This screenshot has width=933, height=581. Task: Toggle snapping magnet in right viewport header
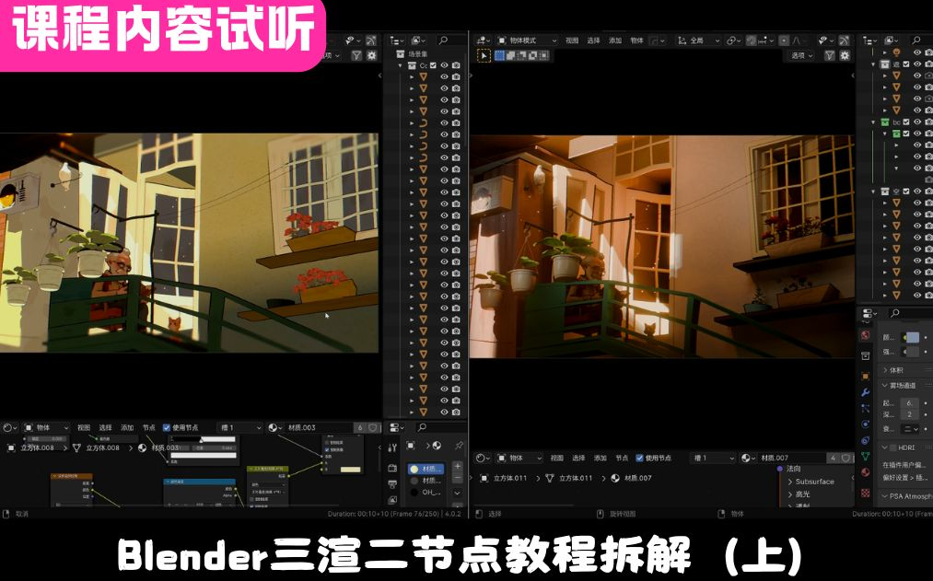(x=752, y=41)
